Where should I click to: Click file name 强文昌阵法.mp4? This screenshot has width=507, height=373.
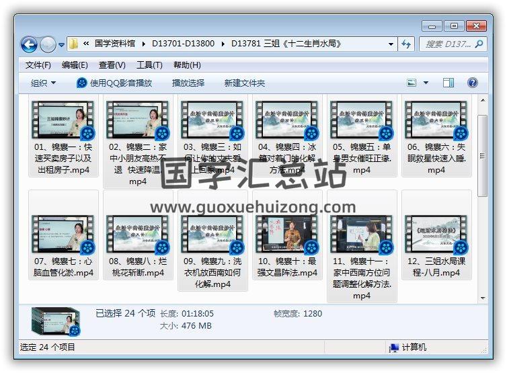point(287,272)
